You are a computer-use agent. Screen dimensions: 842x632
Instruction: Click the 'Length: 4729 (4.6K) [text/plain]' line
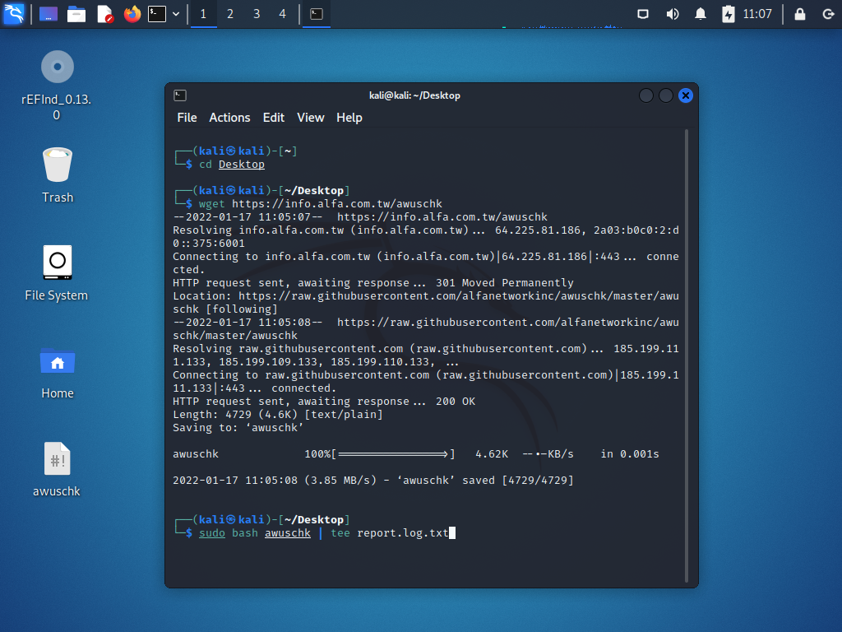(278, 415)
